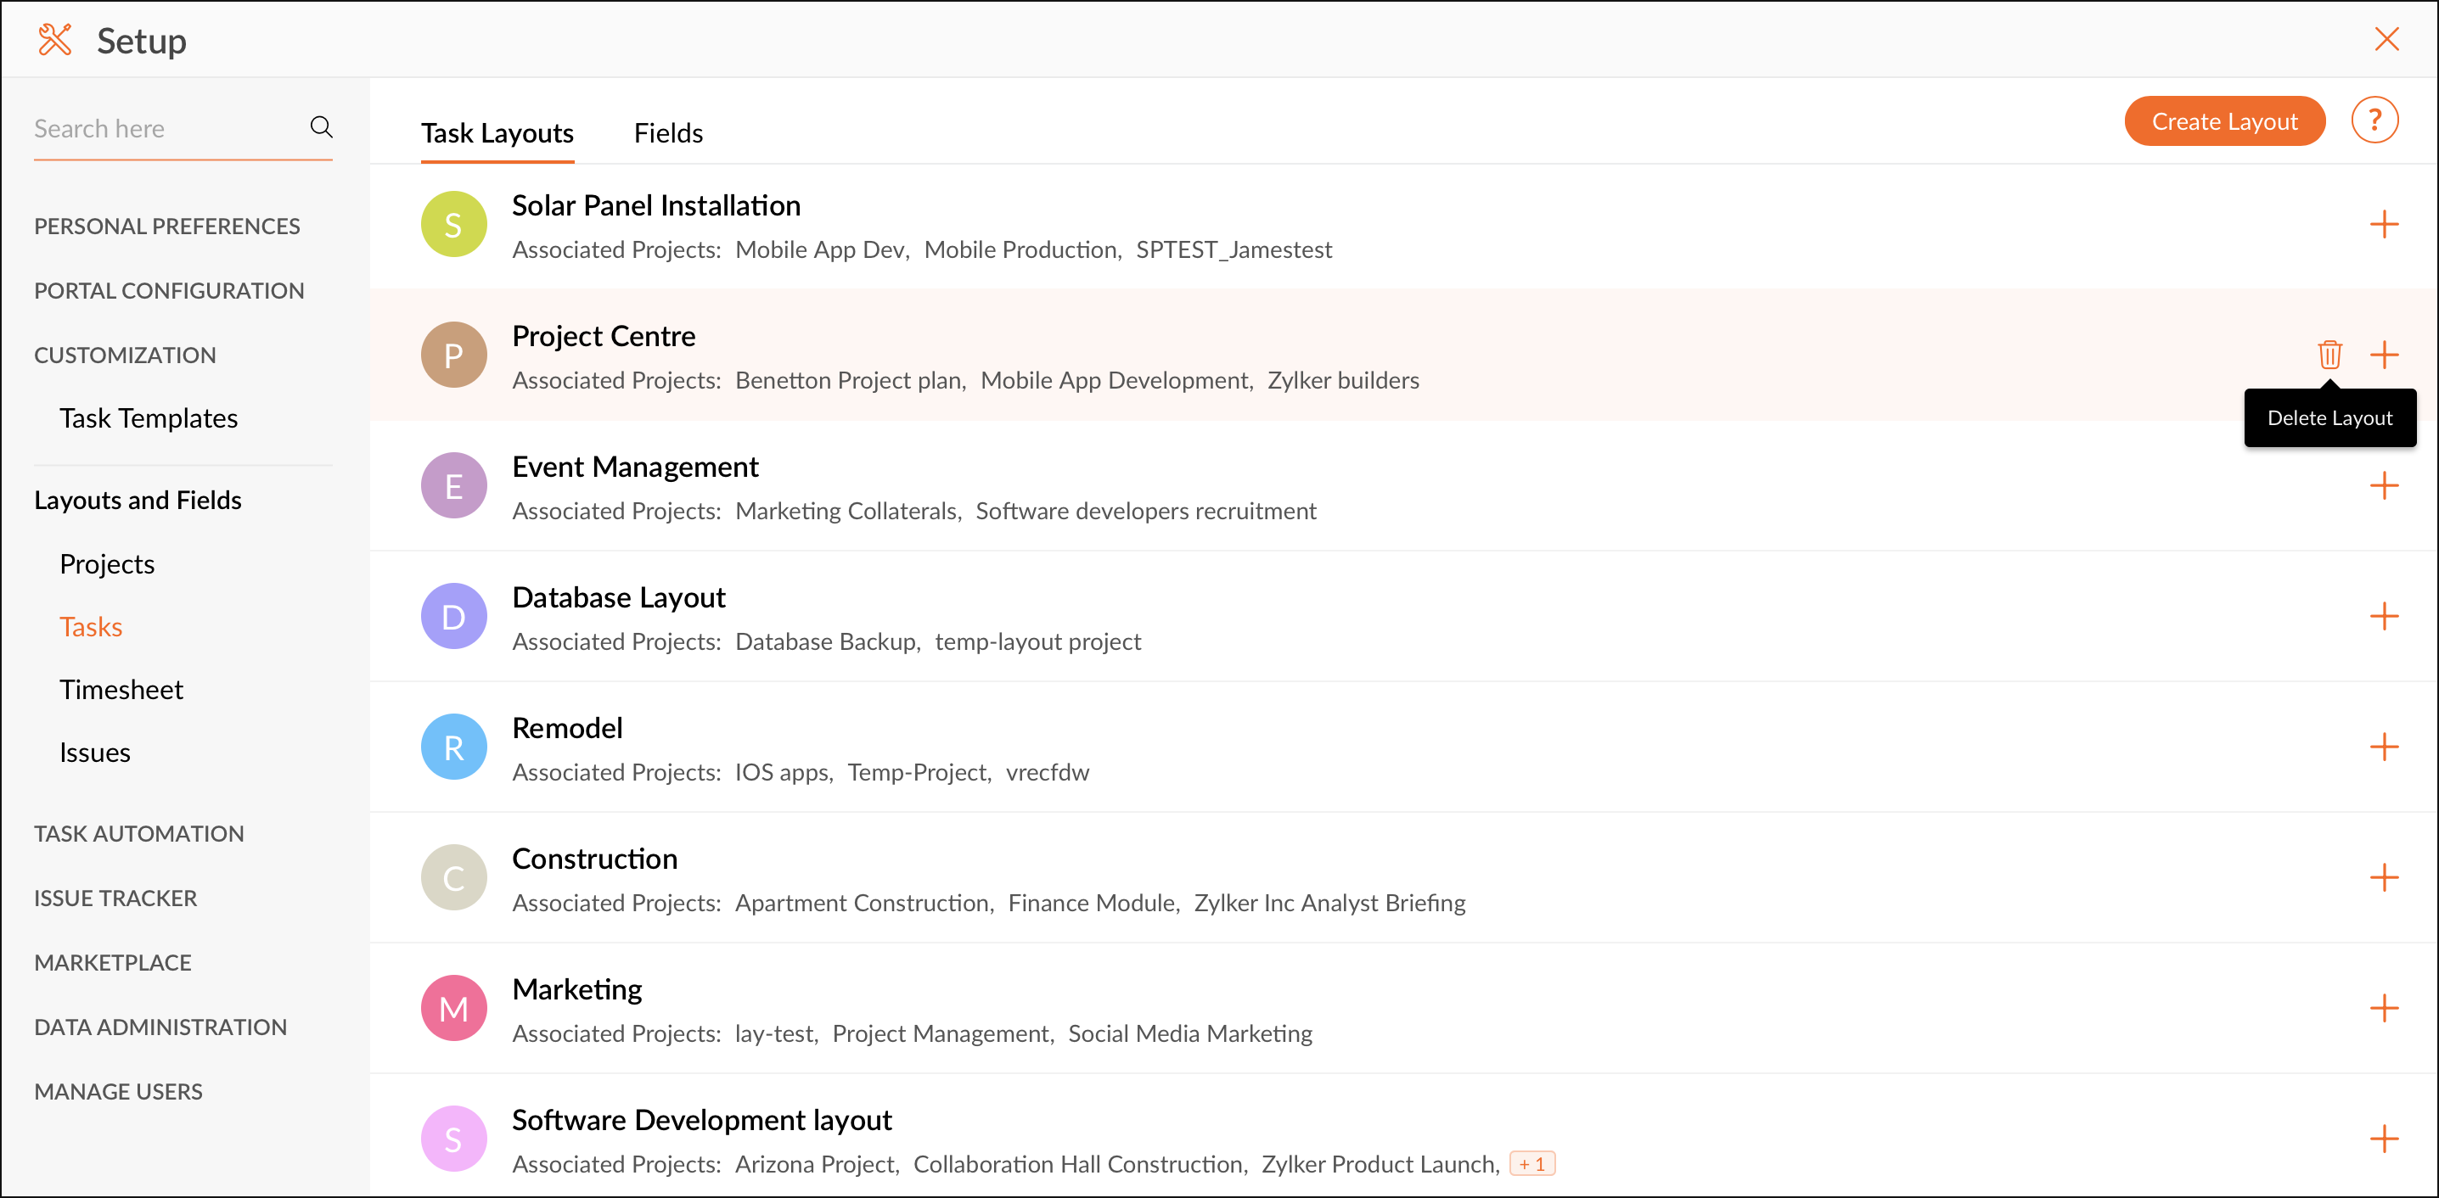Click the plus icon for Remodel layout
Viewport: 2439px width, 1198px height.
coord(2383,747)
